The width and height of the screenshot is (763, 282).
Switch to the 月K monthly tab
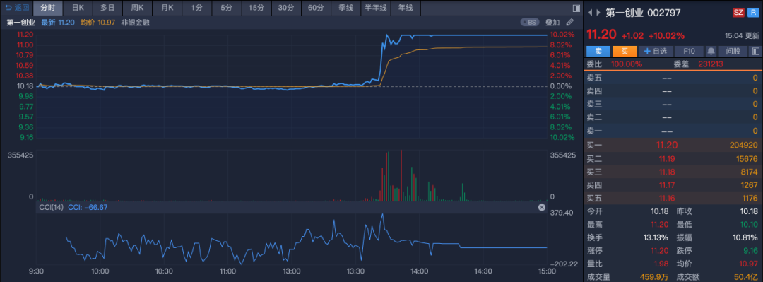coord(167,8)
